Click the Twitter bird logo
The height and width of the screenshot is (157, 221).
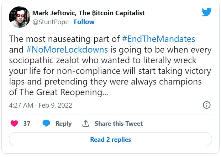click(x=207, y=12)
